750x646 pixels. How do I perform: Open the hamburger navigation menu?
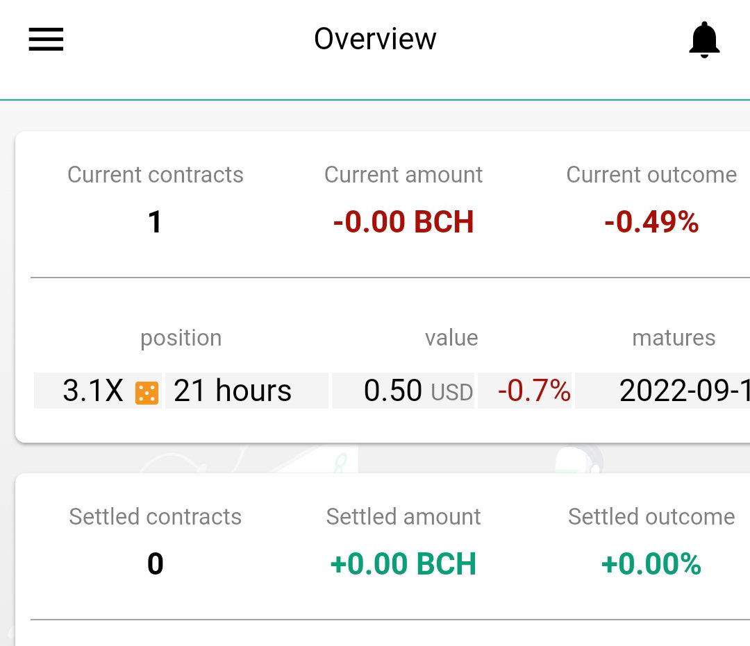[x=46, y=39]
